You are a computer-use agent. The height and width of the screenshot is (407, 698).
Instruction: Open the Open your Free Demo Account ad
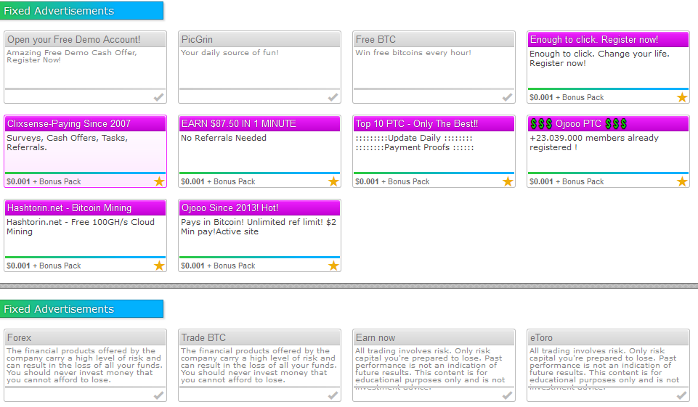(73, 40)
